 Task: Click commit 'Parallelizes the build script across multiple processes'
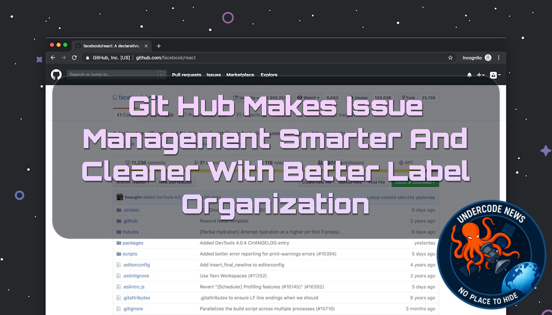tap(266, 309)
